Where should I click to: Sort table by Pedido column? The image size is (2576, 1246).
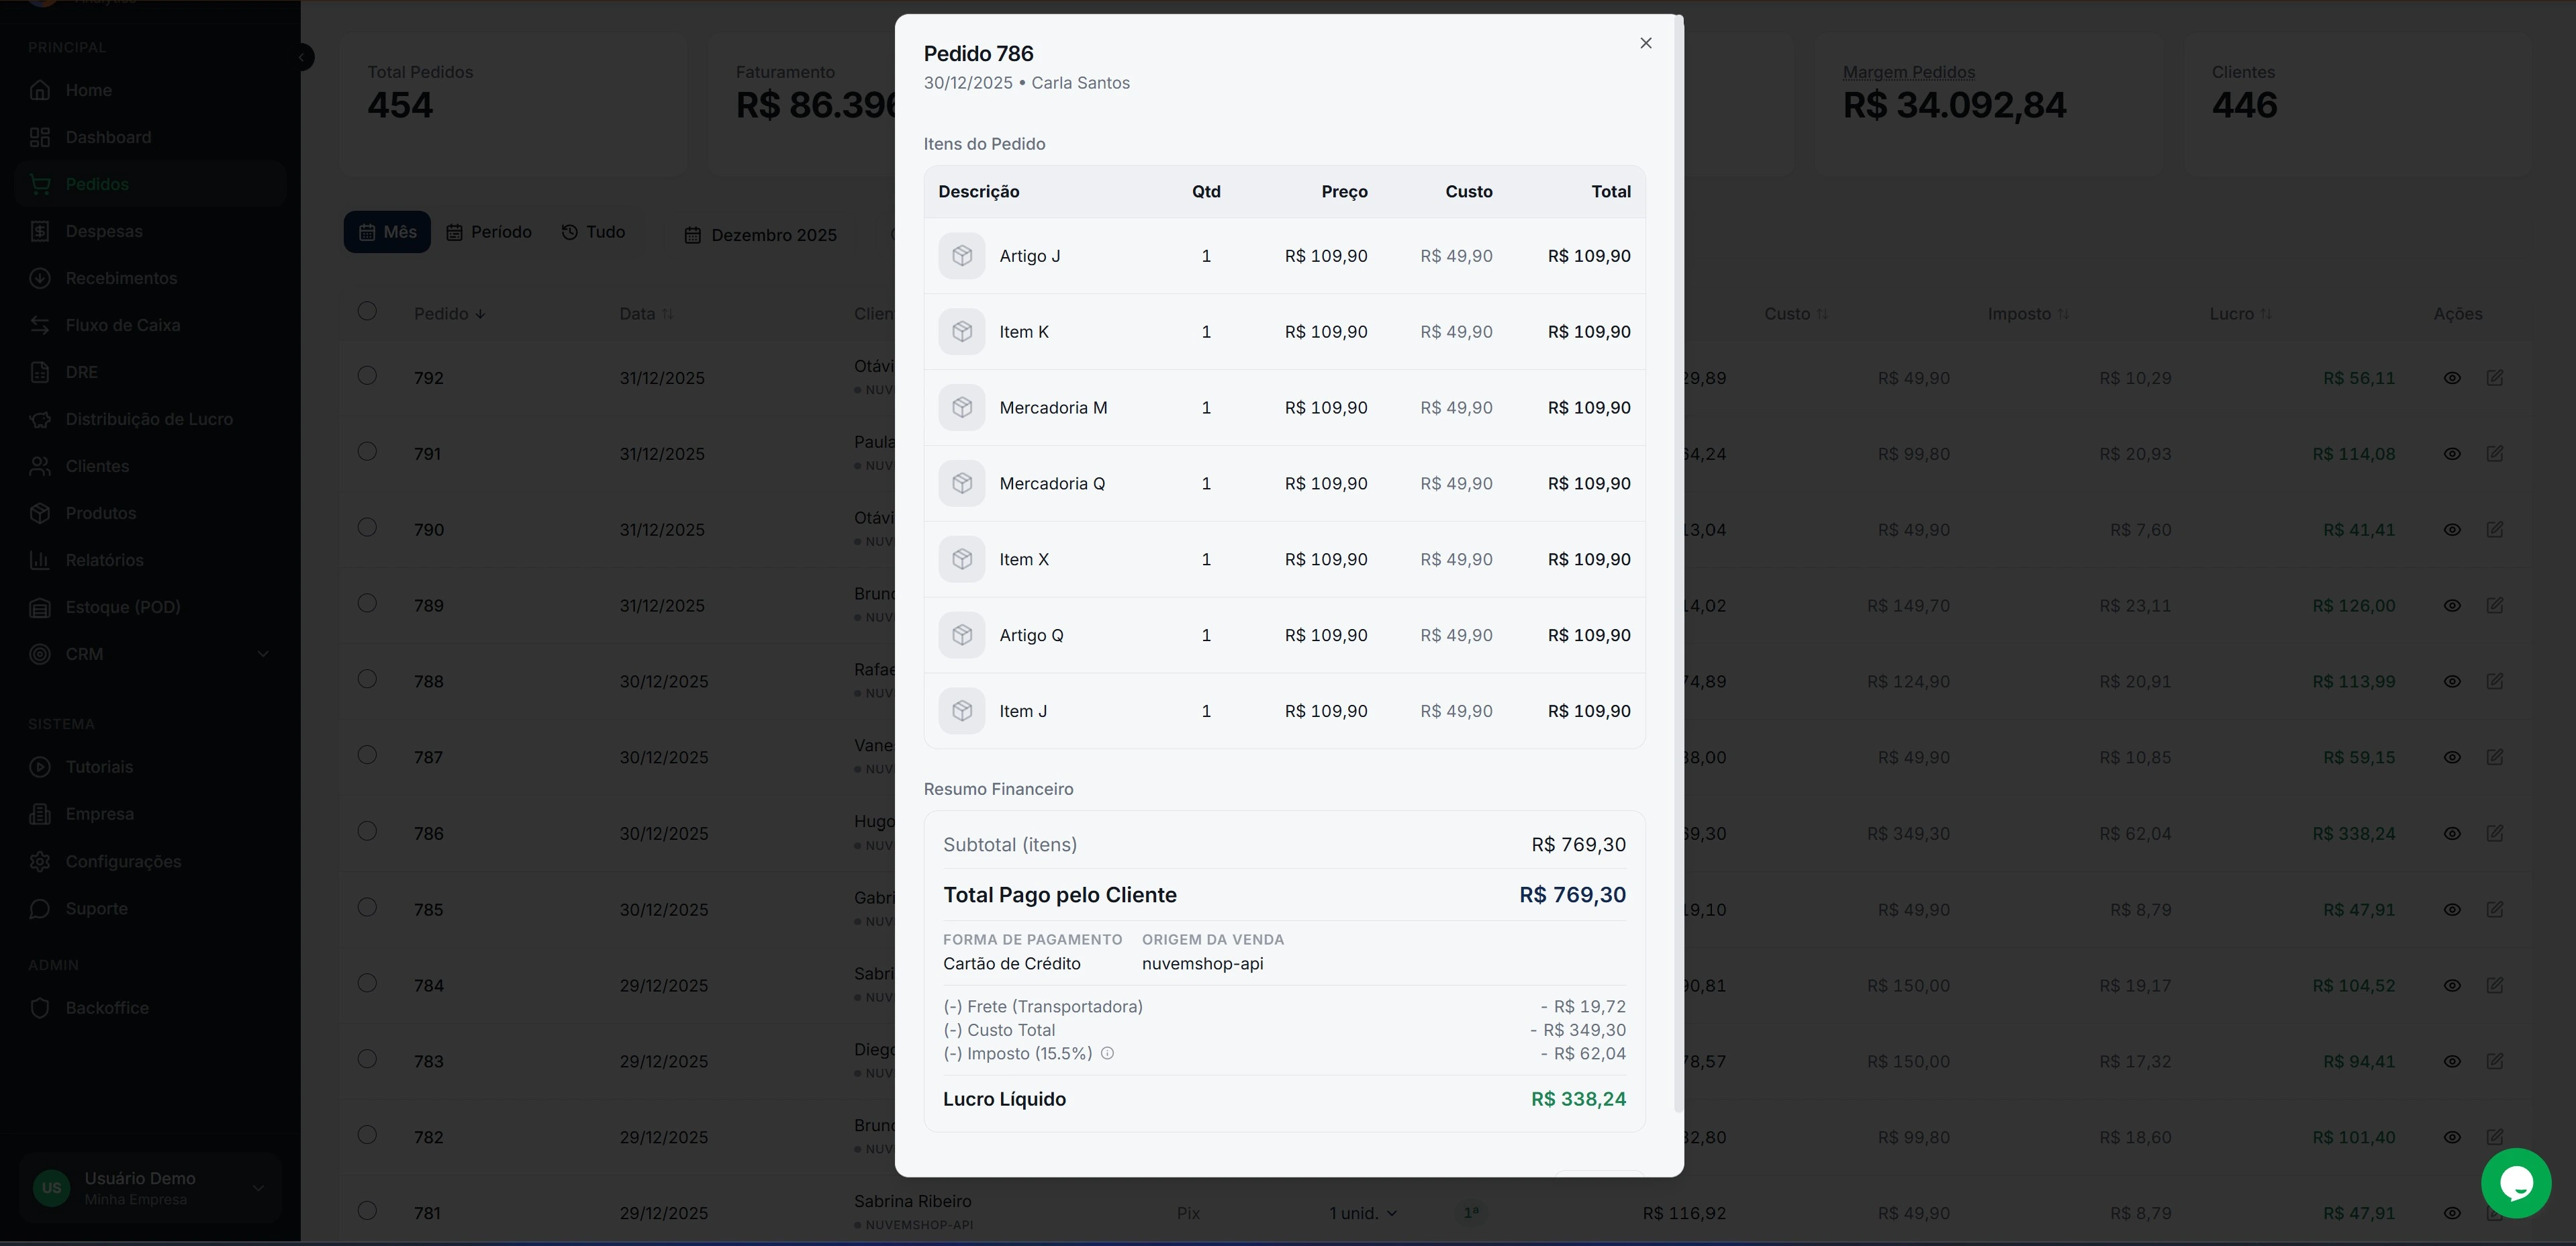449,314
